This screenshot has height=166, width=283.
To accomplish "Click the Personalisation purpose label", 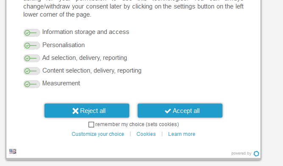I will 64,45.
